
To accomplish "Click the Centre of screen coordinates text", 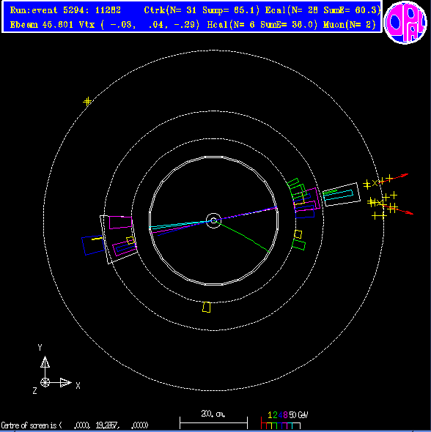I will point(75,425).
